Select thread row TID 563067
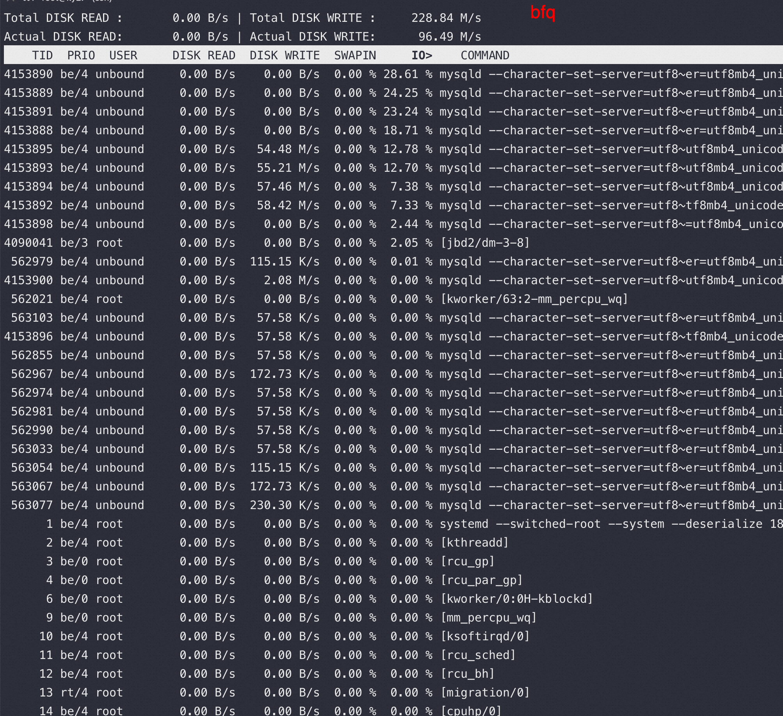 [x=393, y=486]
